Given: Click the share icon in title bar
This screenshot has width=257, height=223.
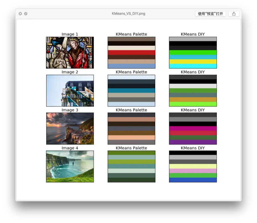Looking at the screenshot, I should [234, 14].
